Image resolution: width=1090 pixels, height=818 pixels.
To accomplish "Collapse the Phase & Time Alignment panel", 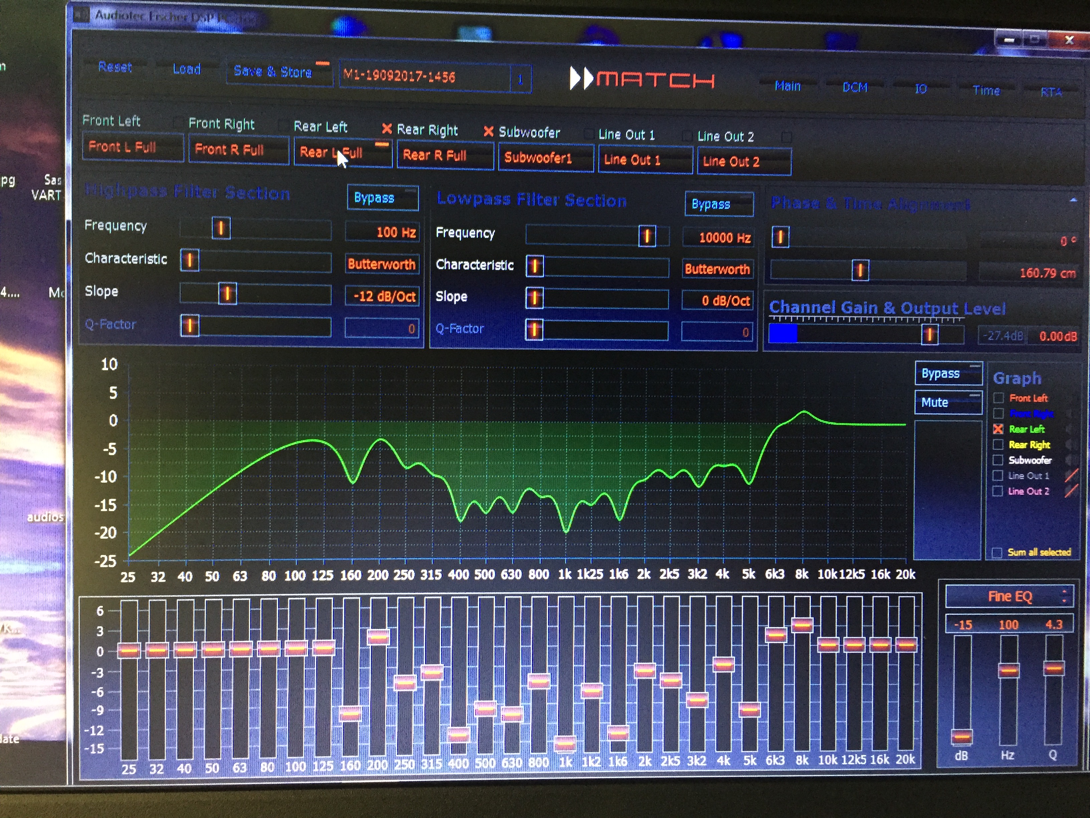I will coord(1073,200).
